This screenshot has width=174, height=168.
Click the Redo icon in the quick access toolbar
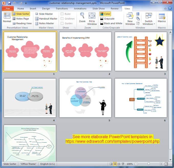[21, 3]
